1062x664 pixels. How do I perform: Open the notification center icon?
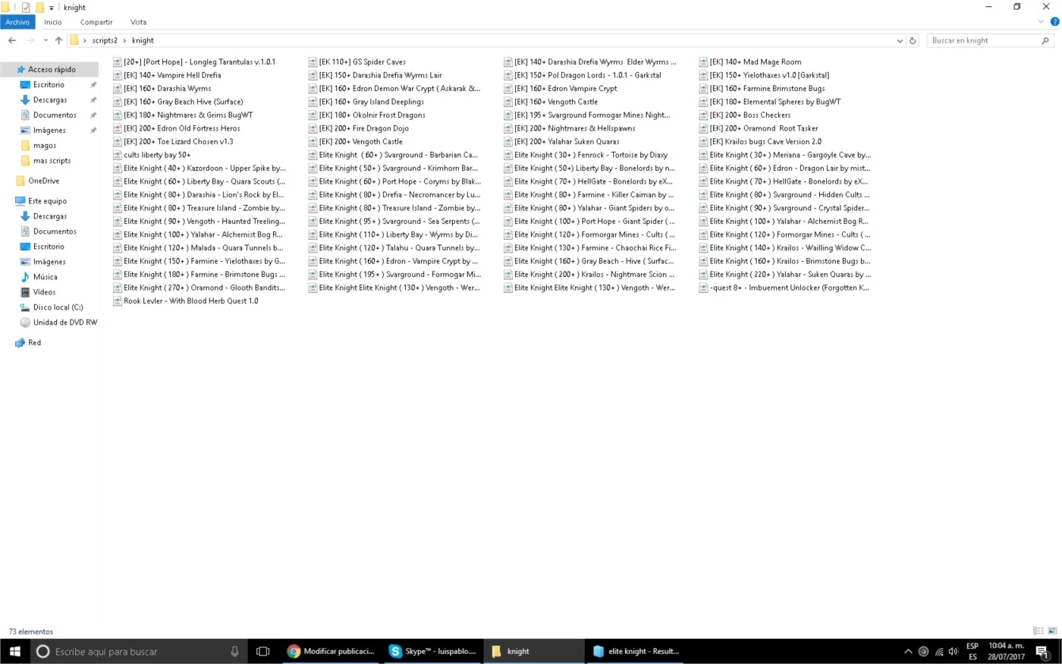click(x=1042, y=651)
